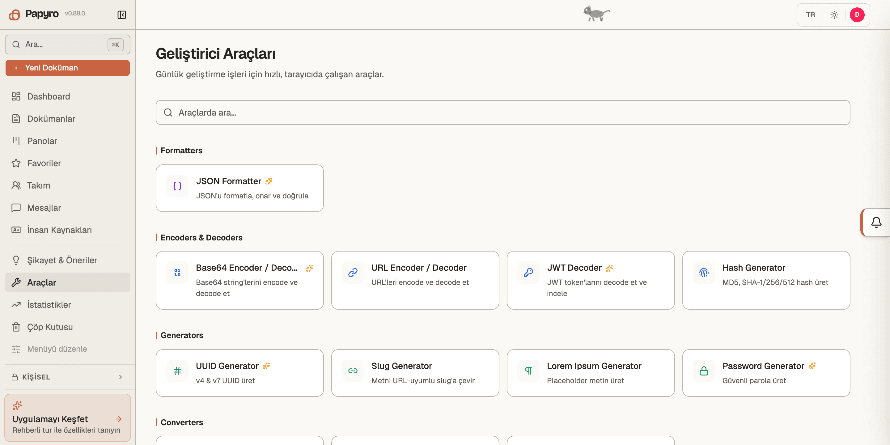Open the notifications bell panel
The height and width of the screenshot is (445, 890).
tap(876, 222)
